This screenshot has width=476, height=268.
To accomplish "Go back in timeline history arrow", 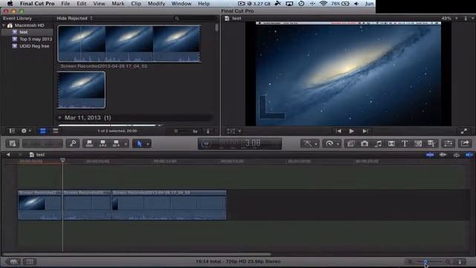I will pyautogui.click(x=8, y=155).
